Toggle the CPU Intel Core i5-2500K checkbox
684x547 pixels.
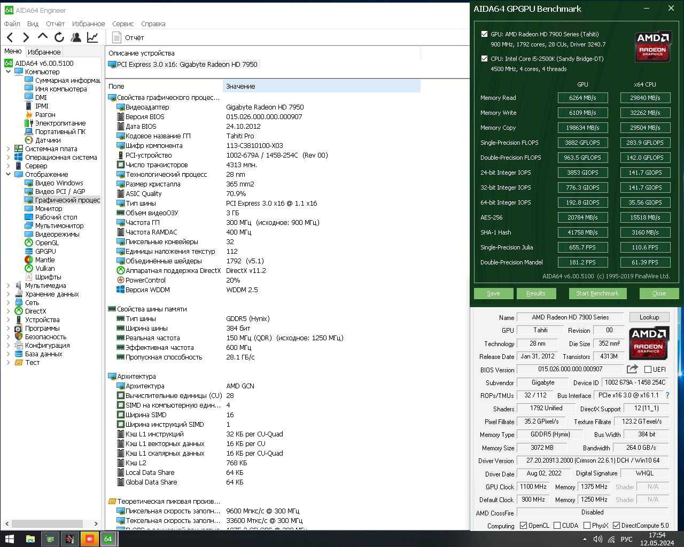tap(484, 59)
